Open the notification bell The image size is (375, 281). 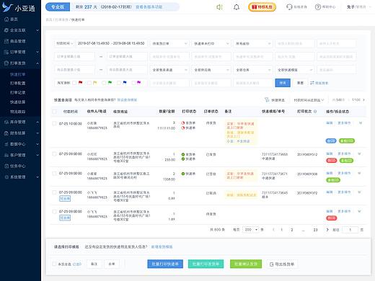coord(237,7)
